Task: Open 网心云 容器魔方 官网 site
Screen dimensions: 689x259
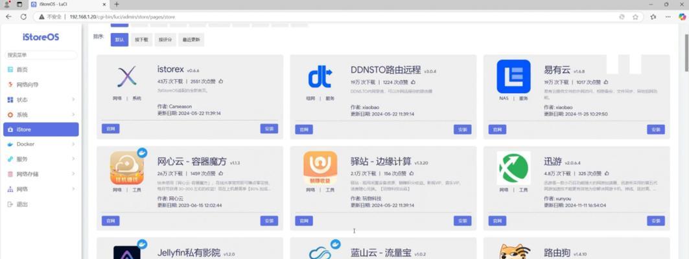Action: tap(110, 220)
